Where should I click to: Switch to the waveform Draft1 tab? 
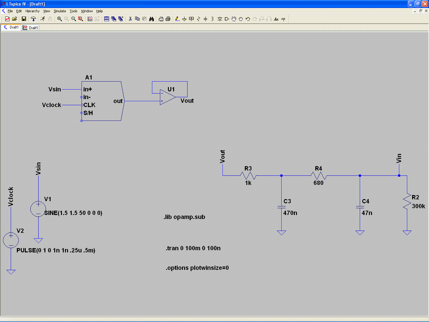(30, 28)
